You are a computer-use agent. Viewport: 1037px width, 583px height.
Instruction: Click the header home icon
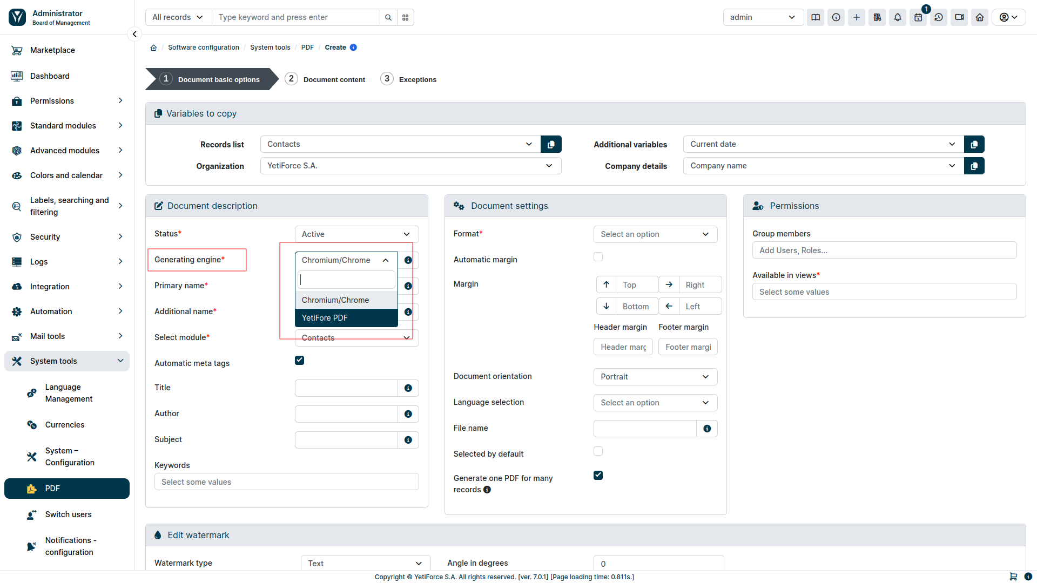pos(980,17)
